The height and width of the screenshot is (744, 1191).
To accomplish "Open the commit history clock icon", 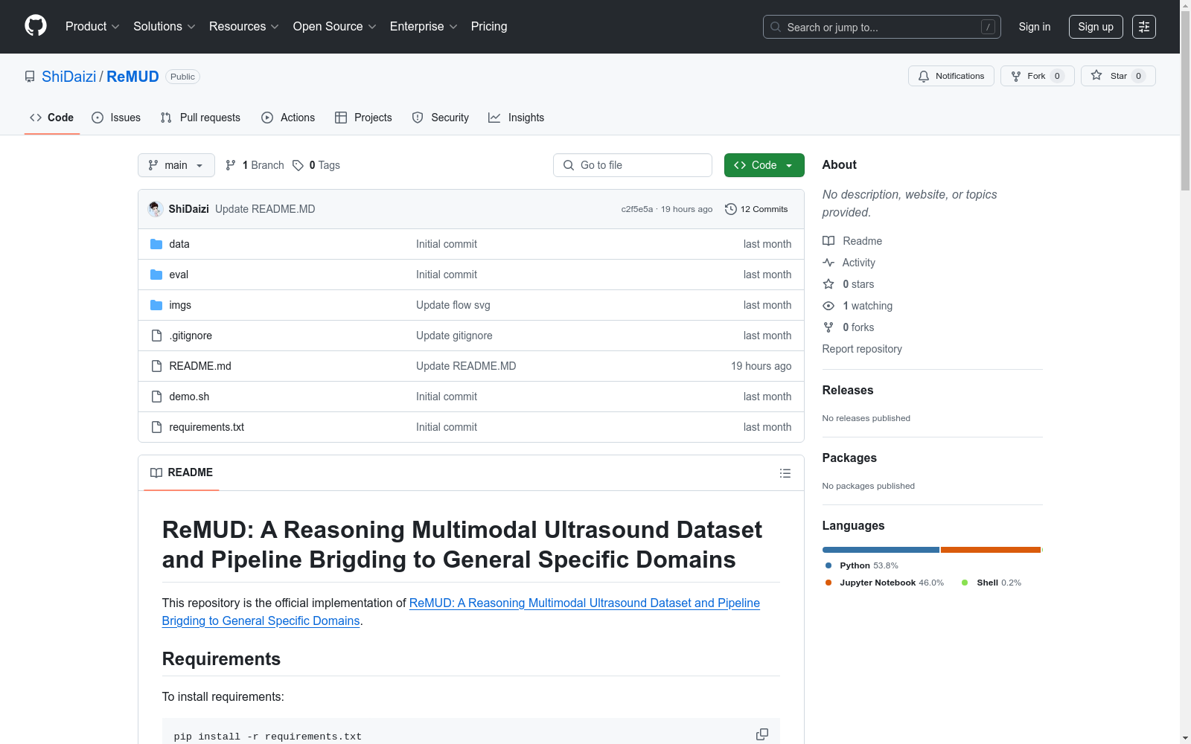I will 731,209.
